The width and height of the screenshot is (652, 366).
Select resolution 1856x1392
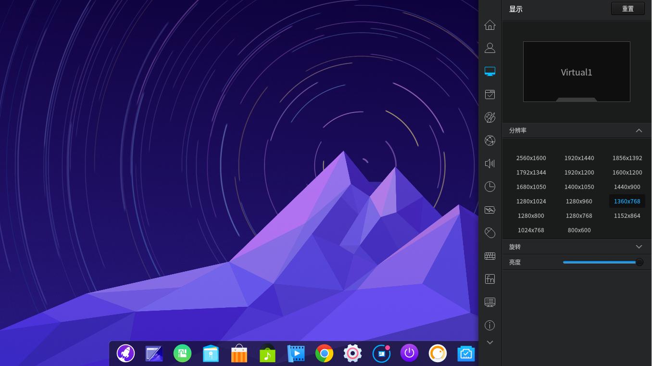(x=627, y=158)
